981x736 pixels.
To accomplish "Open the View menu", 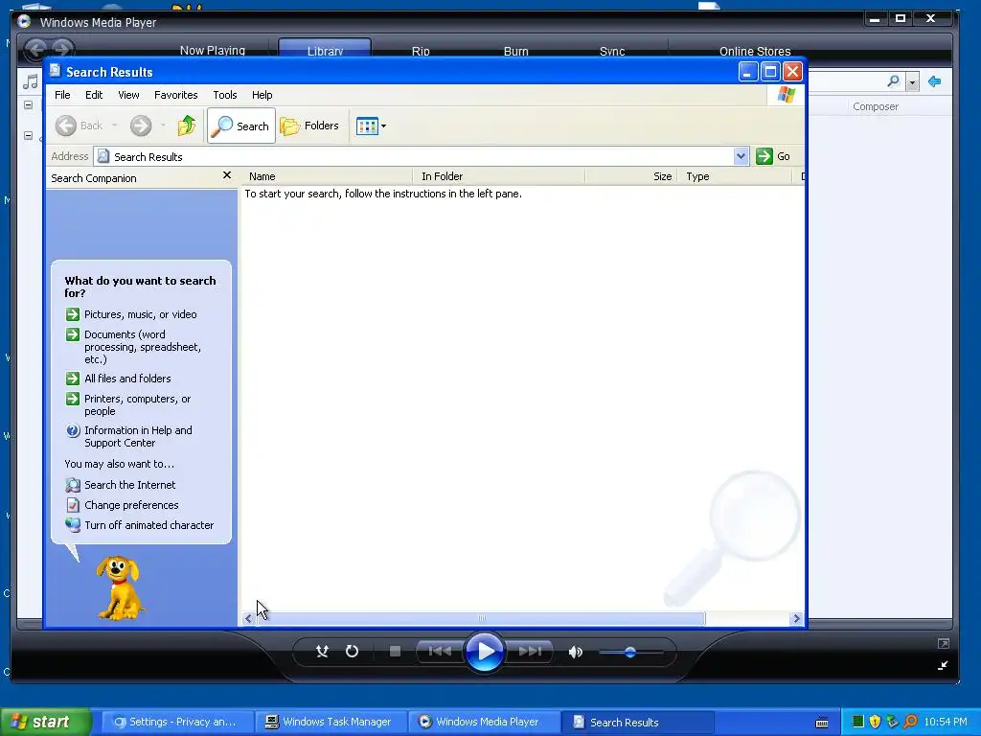I will pos(129,95).
